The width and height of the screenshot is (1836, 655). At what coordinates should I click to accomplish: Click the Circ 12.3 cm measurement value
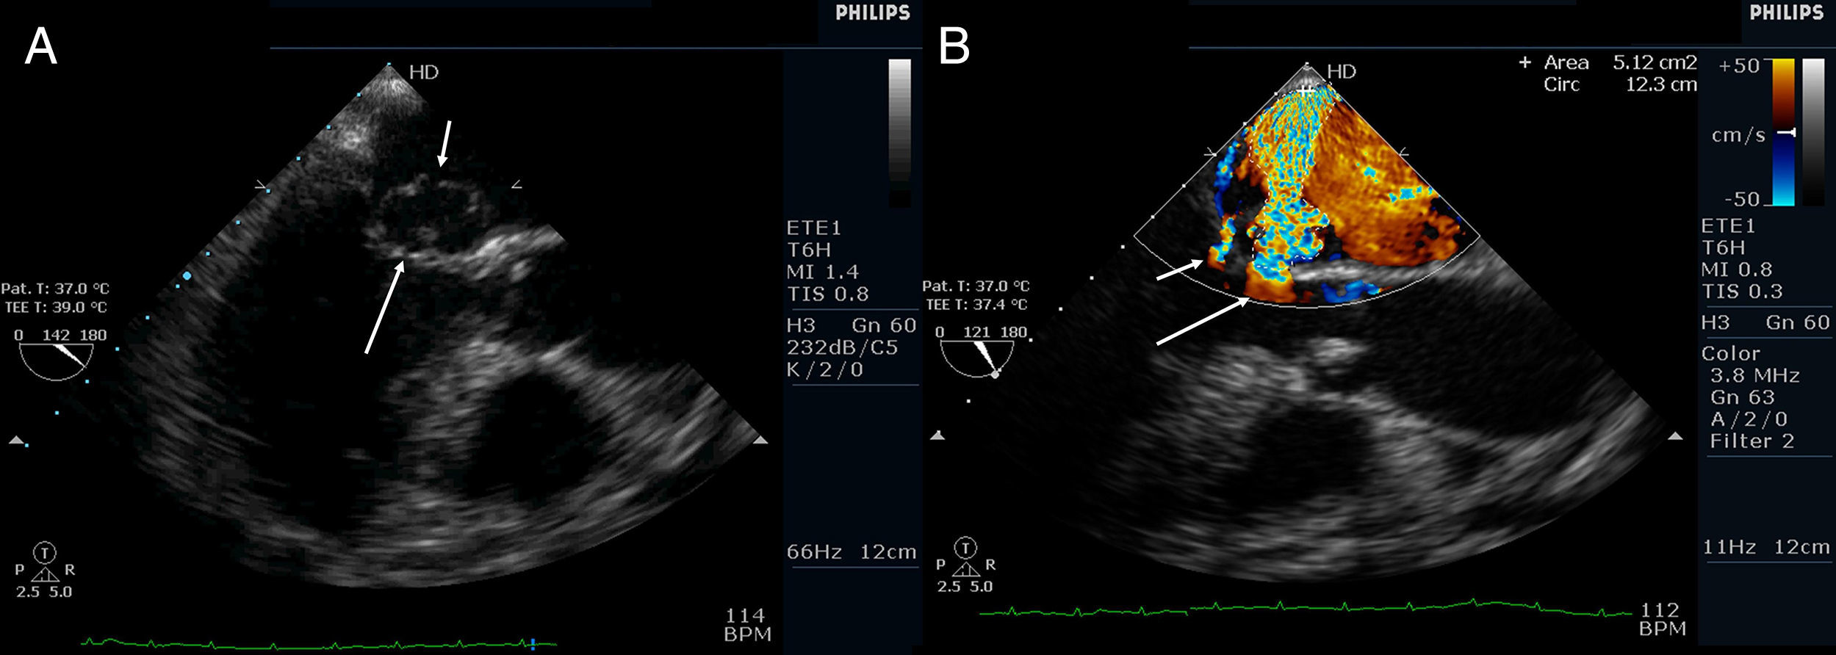click(x=1660, y=84)
